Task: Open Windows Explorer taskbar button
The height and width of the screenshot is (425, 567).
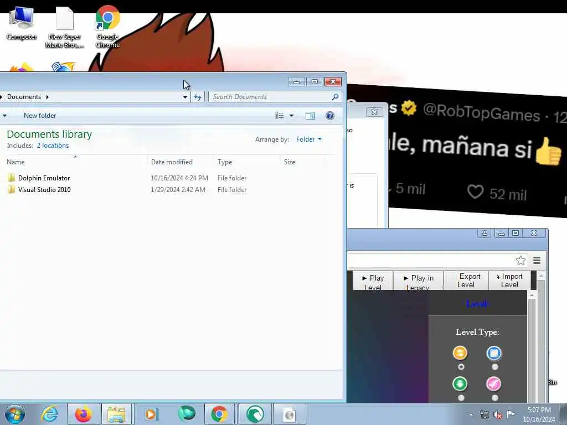Action: pyautogui.click(x=116, y=414)
